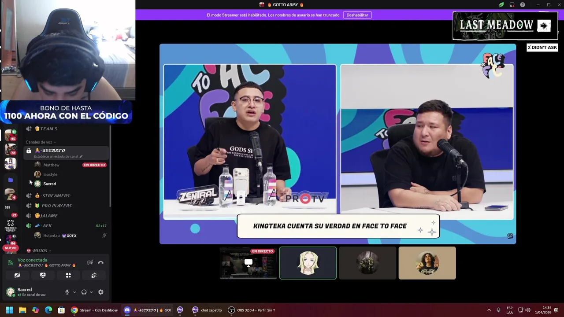Open the Premier Series server icon
564x317 pixels.
click(x=10, y=226)
